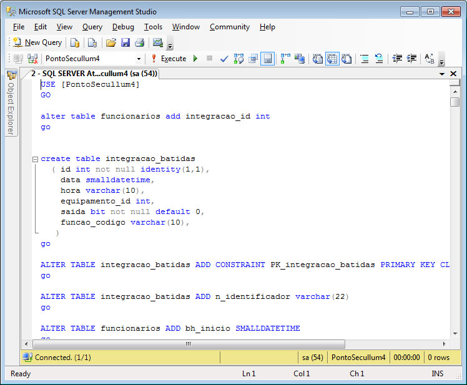Screen dimensions: 467x385
Task: Toggle Results to File output mode
Action: tap(346, 59)
